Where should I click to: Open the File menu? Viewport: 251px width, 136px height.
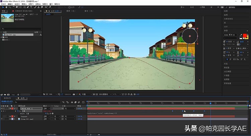[x=3, y=4]
